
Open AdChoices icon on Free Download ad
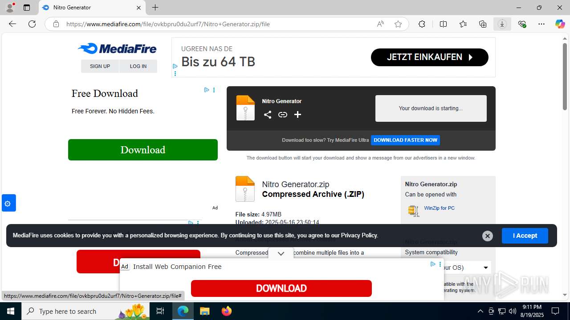(207, 90)
